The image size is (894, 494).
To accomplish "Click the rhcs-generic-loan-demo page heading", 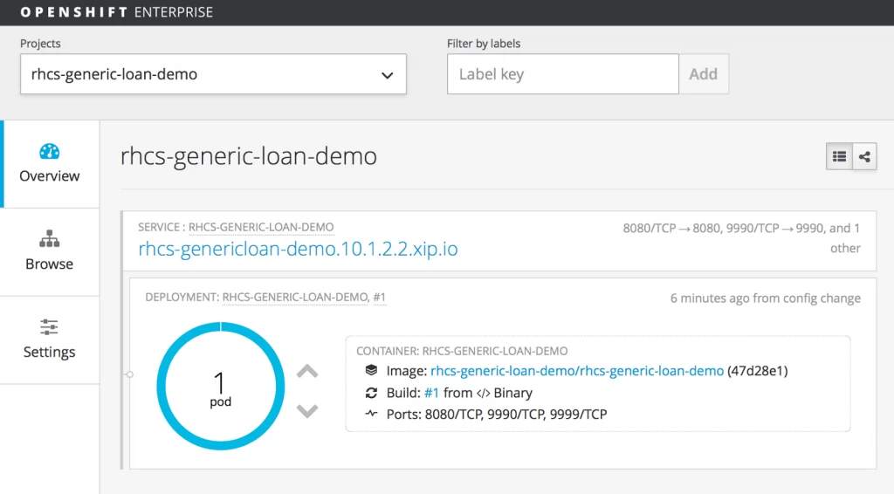I will [249, 156].
